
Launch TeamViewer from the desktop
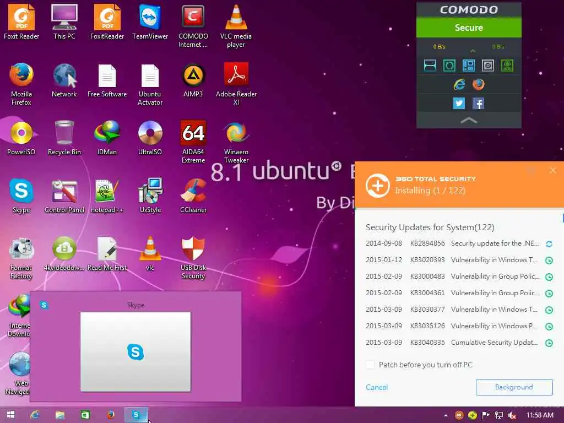150,21
